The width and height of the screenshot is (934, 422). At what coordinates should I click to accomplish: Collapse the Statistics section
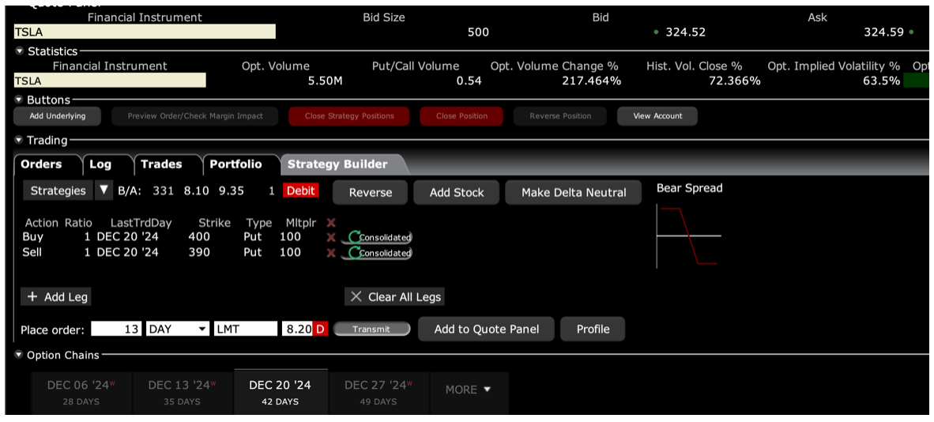(x=20, y=52)
